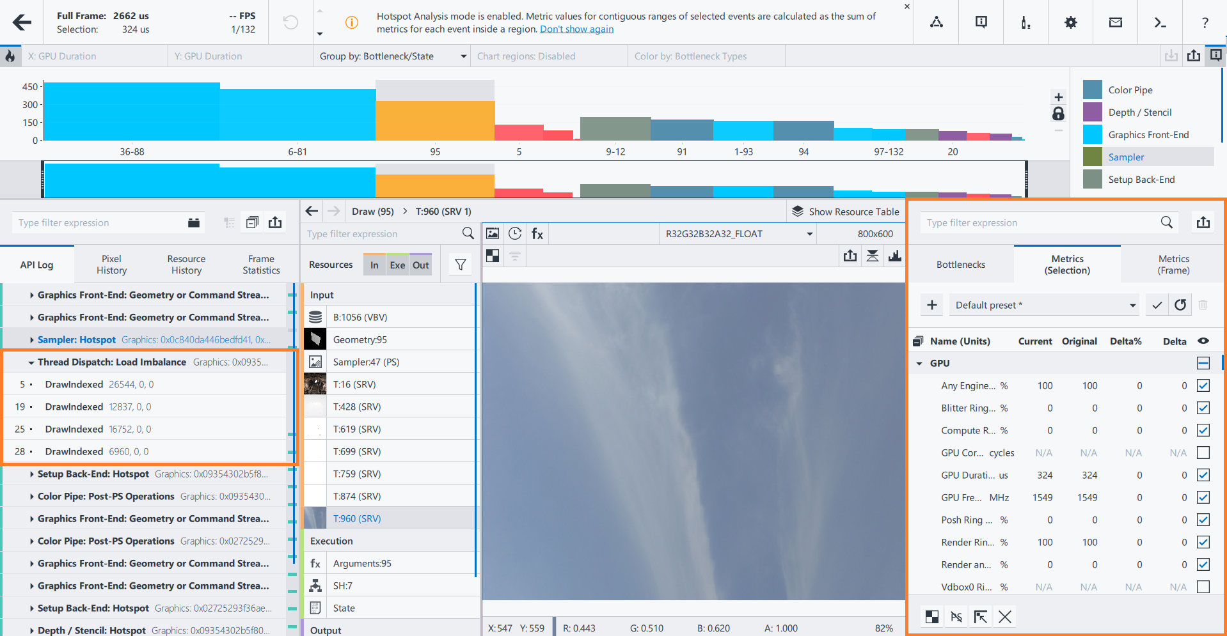Image resolution: width=1227 pixels, height=636 pixels.
Task: Expand the Color Pipe row with 0x0272529
Action: [x=31, y=541]
